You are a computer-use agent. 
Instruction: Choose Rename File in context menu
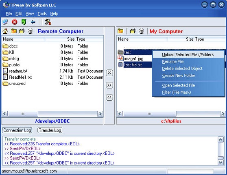(x=188, y=62)
